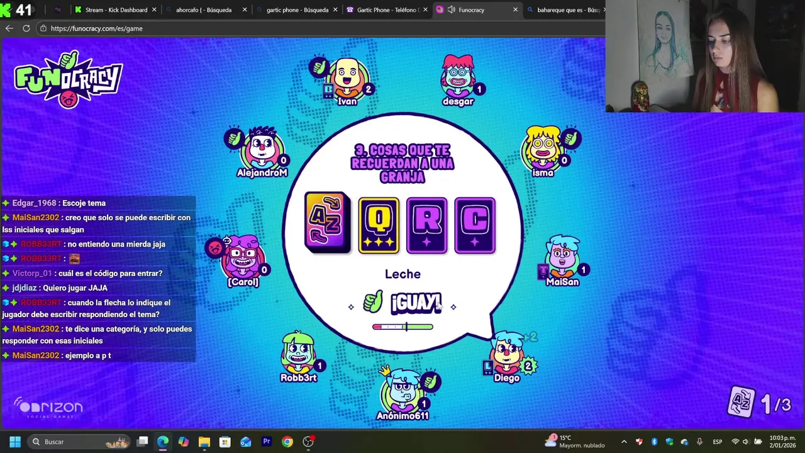Switch to Stream - Kick Dashboard tab

pyautogui.click(x=116, y=9)
